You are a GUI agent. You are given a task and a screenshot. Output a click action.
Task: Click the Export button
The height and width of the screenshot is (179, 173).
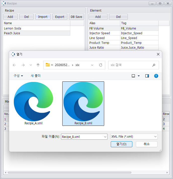[60, 17]
